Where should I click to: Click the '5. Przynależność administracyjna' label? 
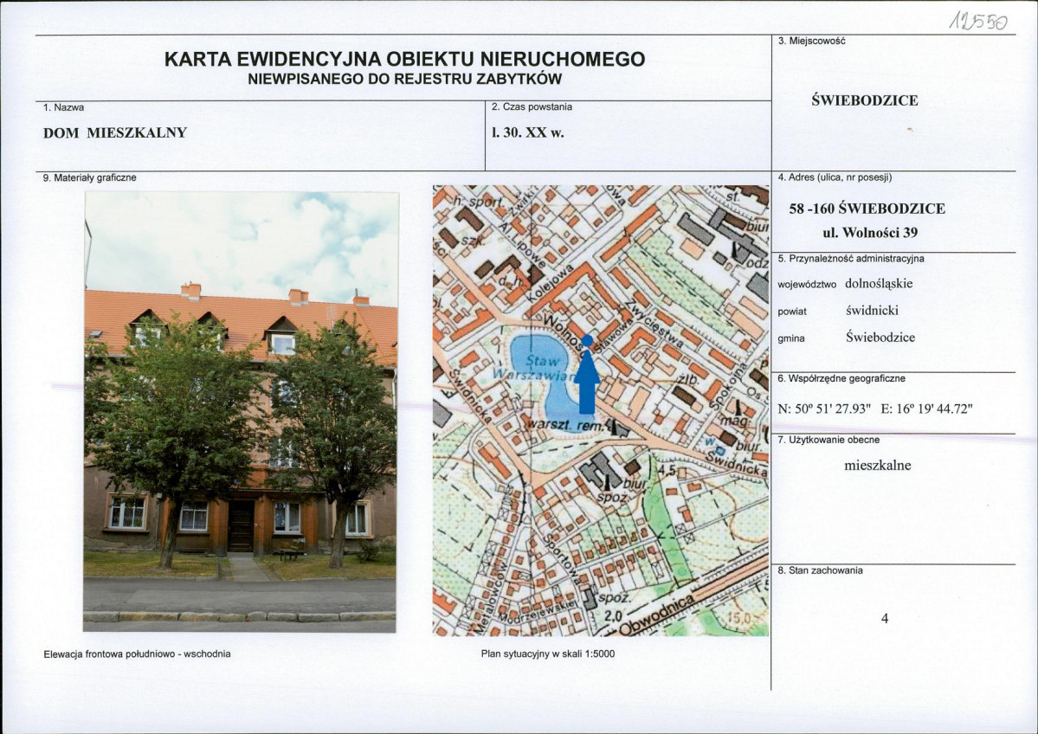[x=851, y=259]
